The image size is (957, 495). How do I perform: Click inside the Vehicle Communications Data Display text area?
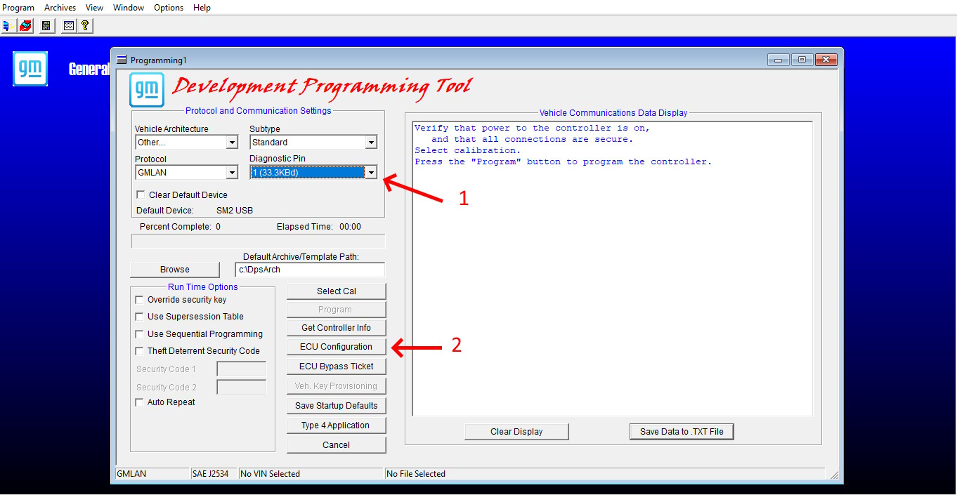tap(612, 269)
